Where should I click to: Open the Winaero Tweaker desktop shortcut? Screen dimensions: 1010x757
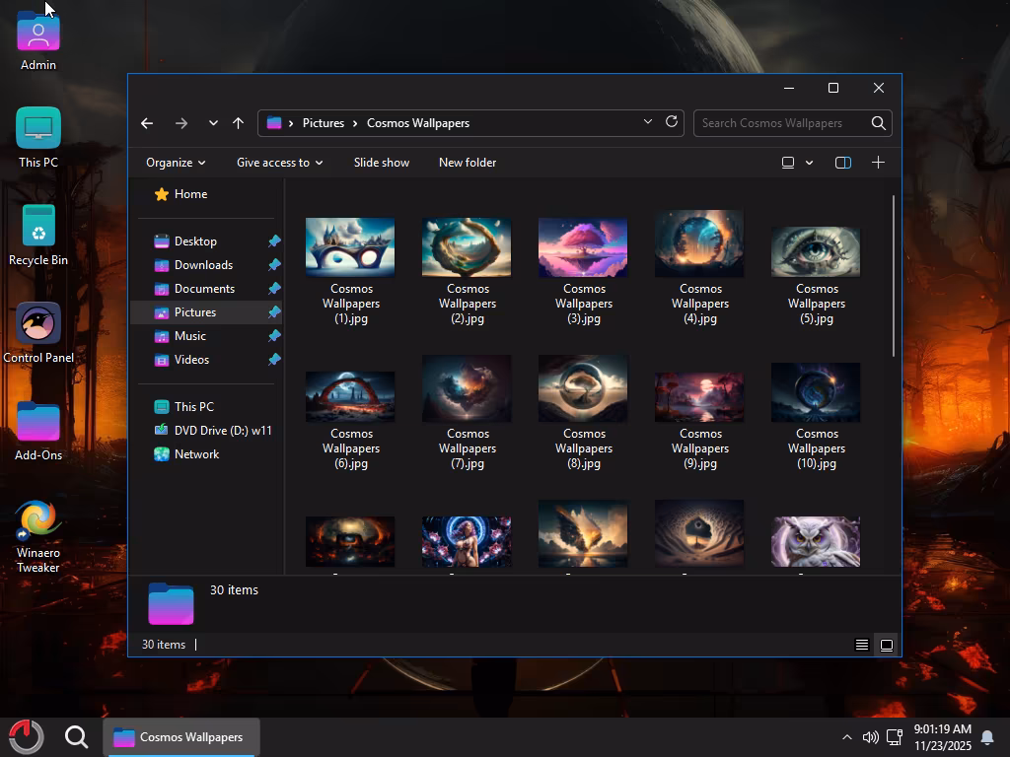tap(38, 520)
